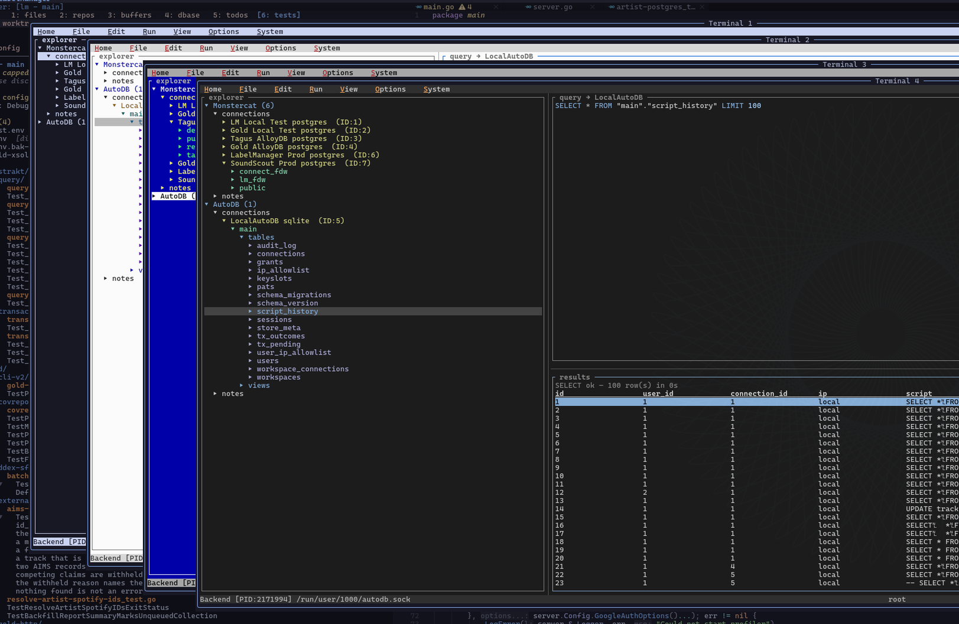
Task: Select the schema_migrations table
Action: tap(294, 295)
